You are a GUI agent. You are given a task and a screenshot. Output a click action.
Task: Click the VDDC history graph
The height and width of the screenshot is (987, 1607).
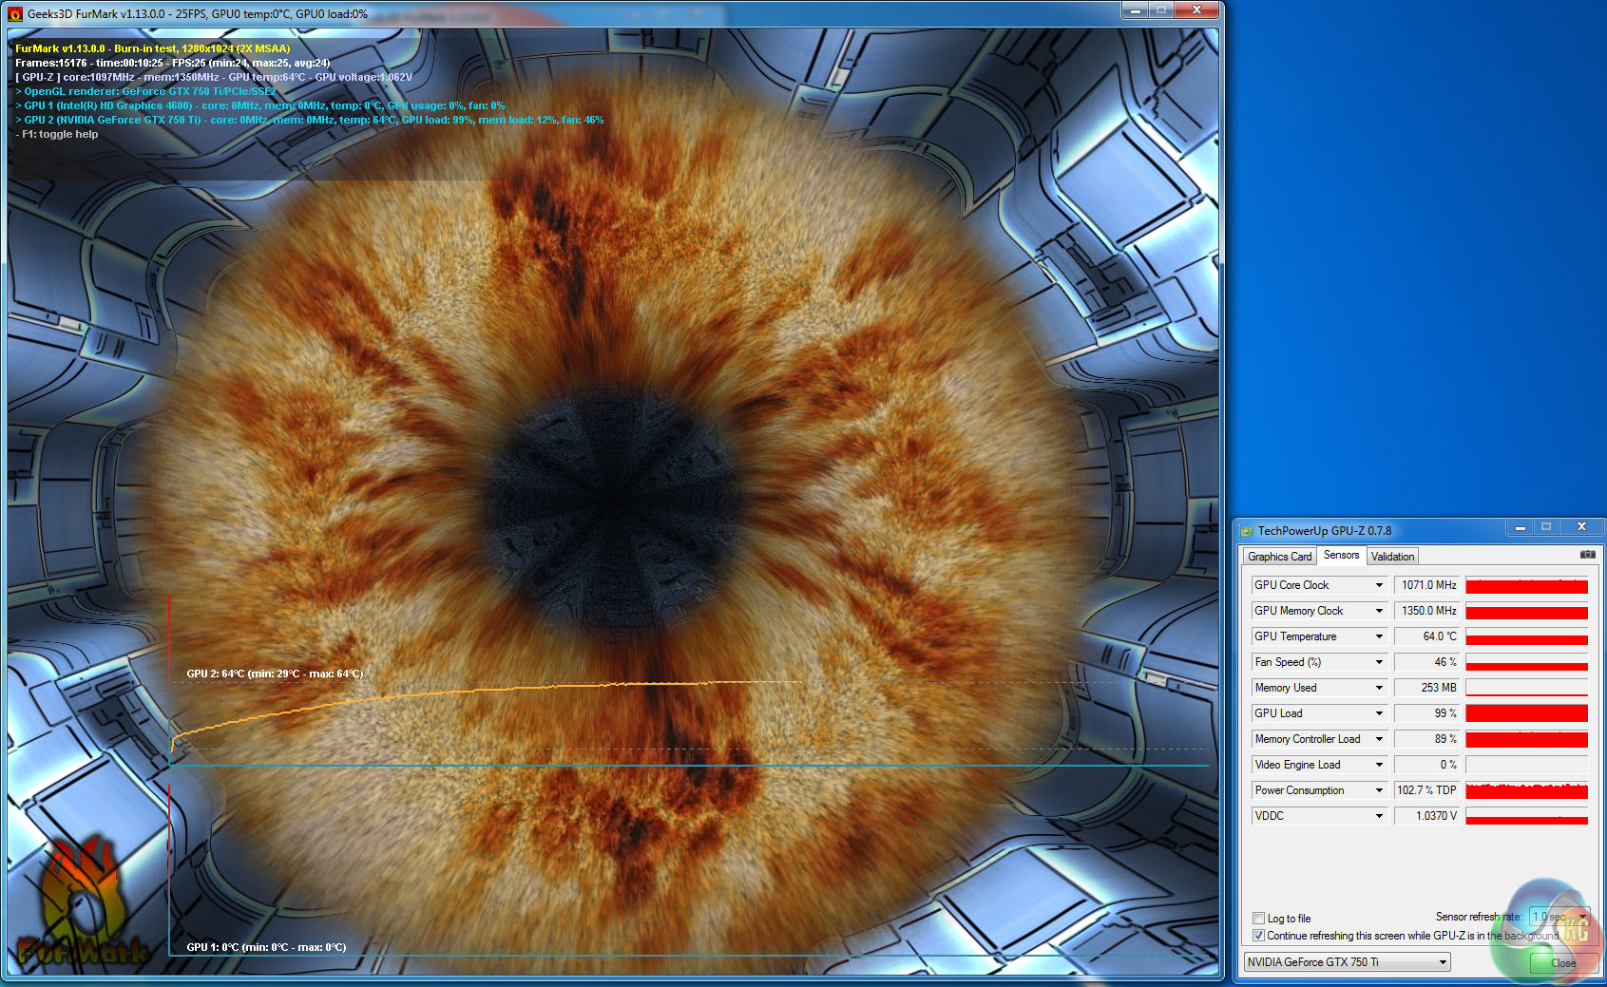click(1526, 816)
